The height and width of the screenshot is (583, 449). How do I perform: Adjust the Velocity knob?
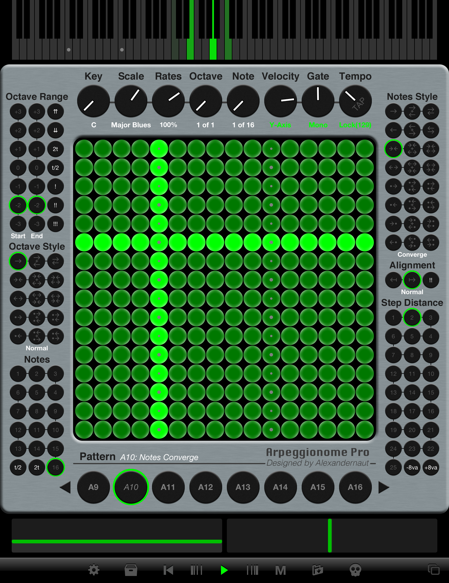point(280,101)
